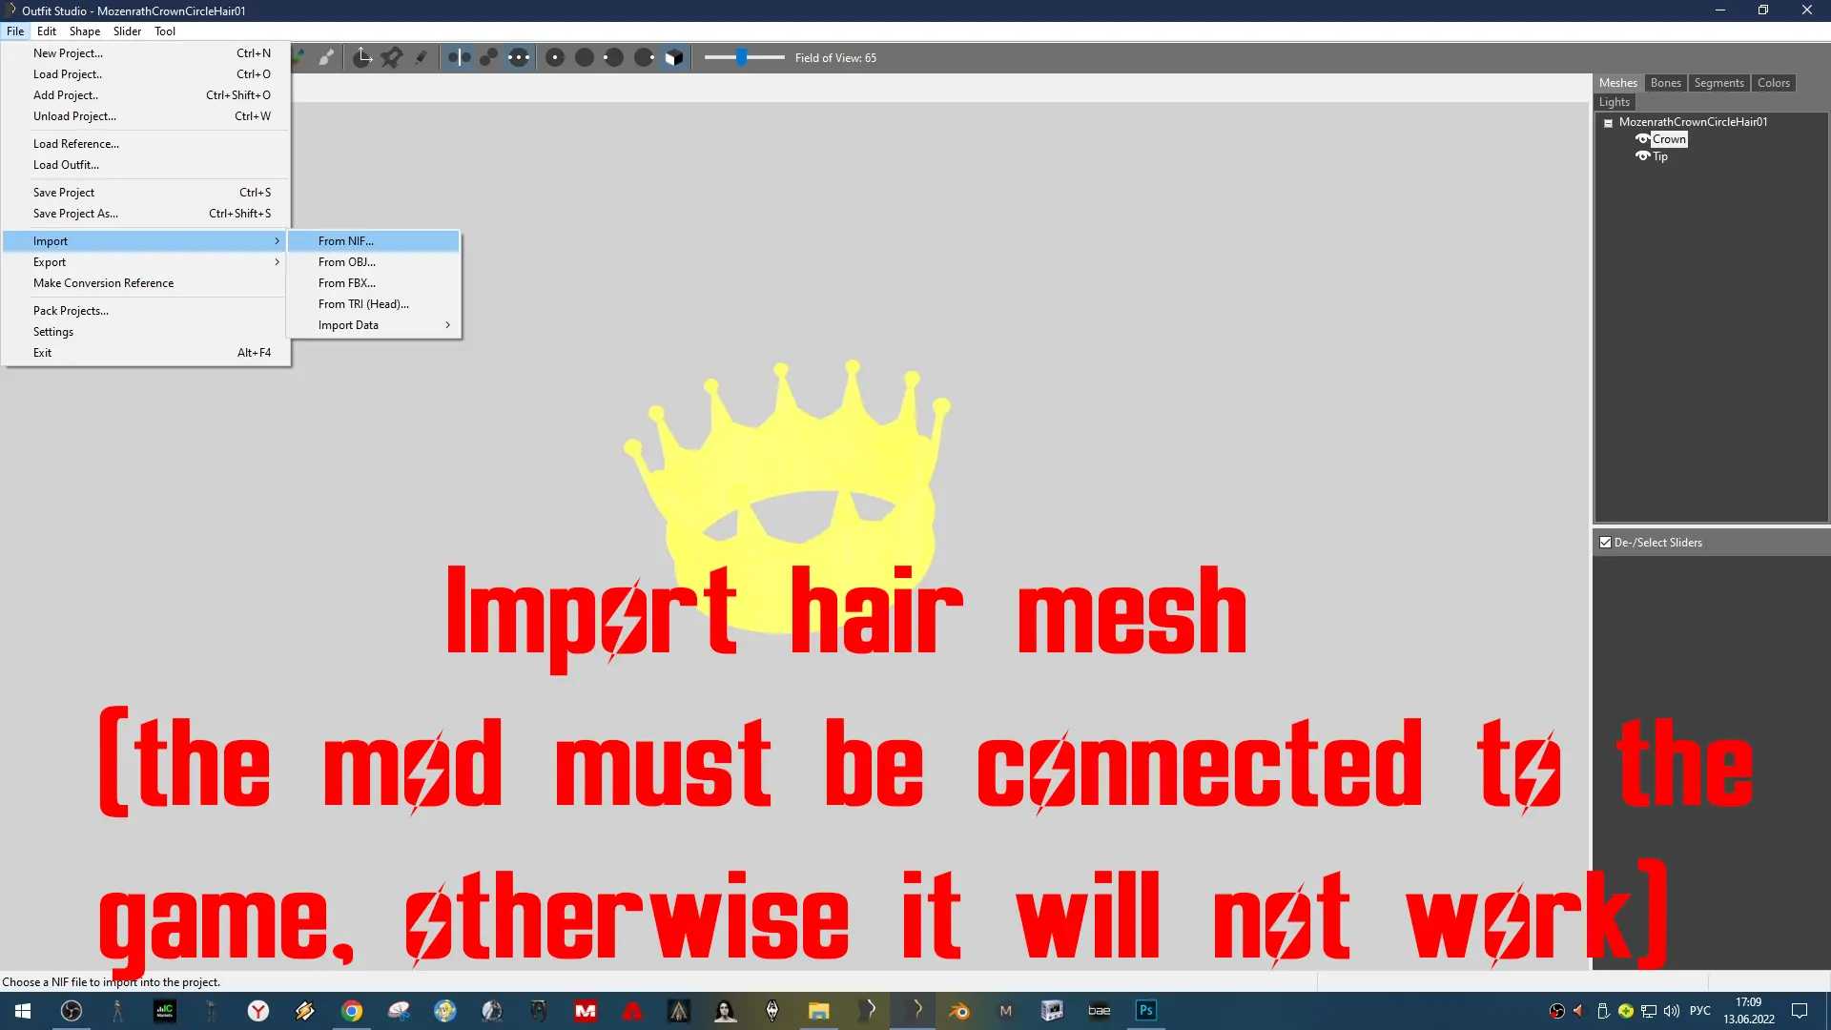Open the red M app in taskbar
Screen dimensions: 1831x1030
click(586, 1011)
